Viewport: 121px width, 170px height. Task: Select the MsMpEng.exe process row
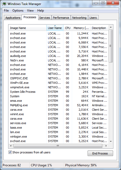(x=58, y=105)
